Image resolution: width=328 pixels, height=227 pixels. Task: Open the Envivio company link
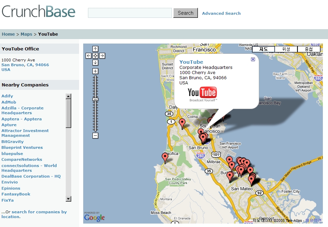click(x=10, y=182)
